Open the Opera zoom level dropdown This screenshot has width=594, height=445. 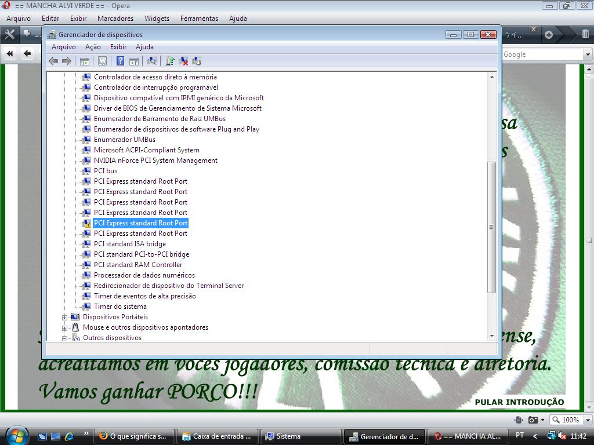(588, 420)
